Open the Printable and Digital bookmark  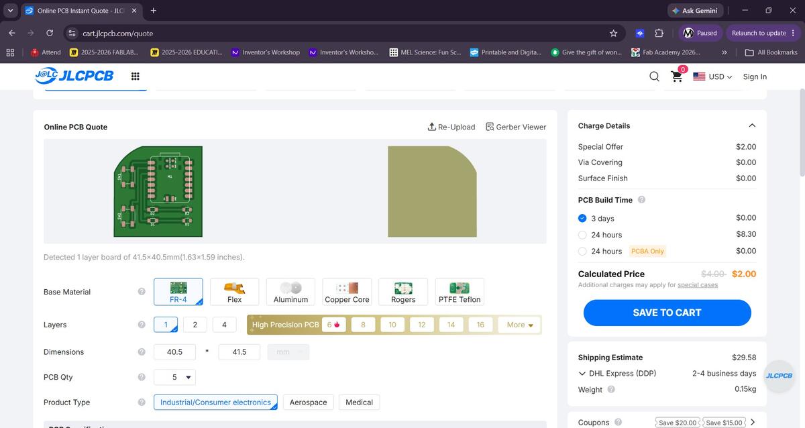point(506,52)
